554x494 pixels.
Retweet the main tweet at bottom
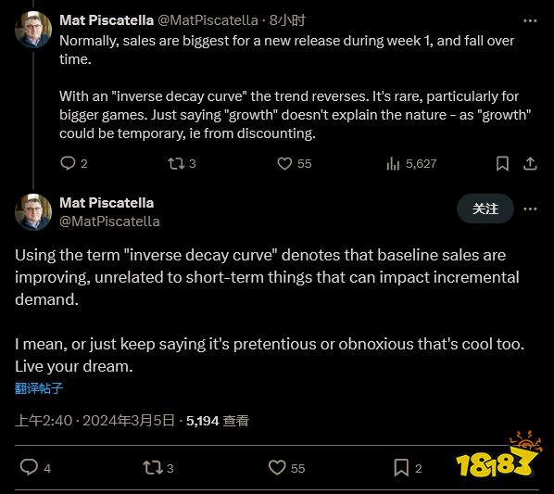tap(158, 468)
